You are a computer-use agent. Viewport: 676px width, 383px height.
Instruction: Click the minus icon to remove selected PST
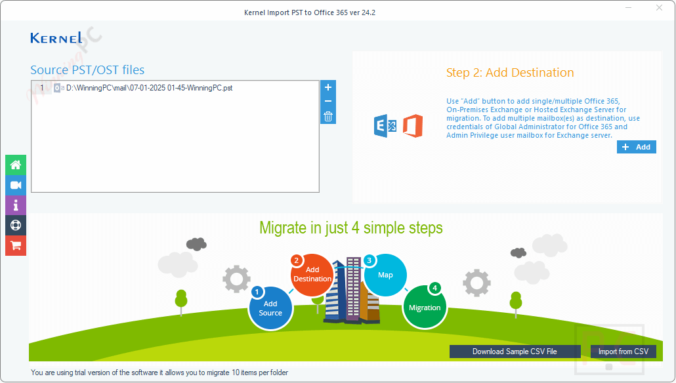(x=328, y=102)
